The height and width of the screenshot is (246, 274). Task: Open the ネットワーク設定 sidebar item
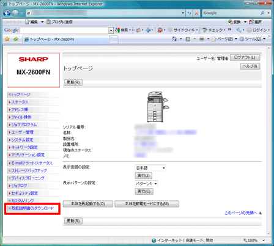tap(24, 147)
